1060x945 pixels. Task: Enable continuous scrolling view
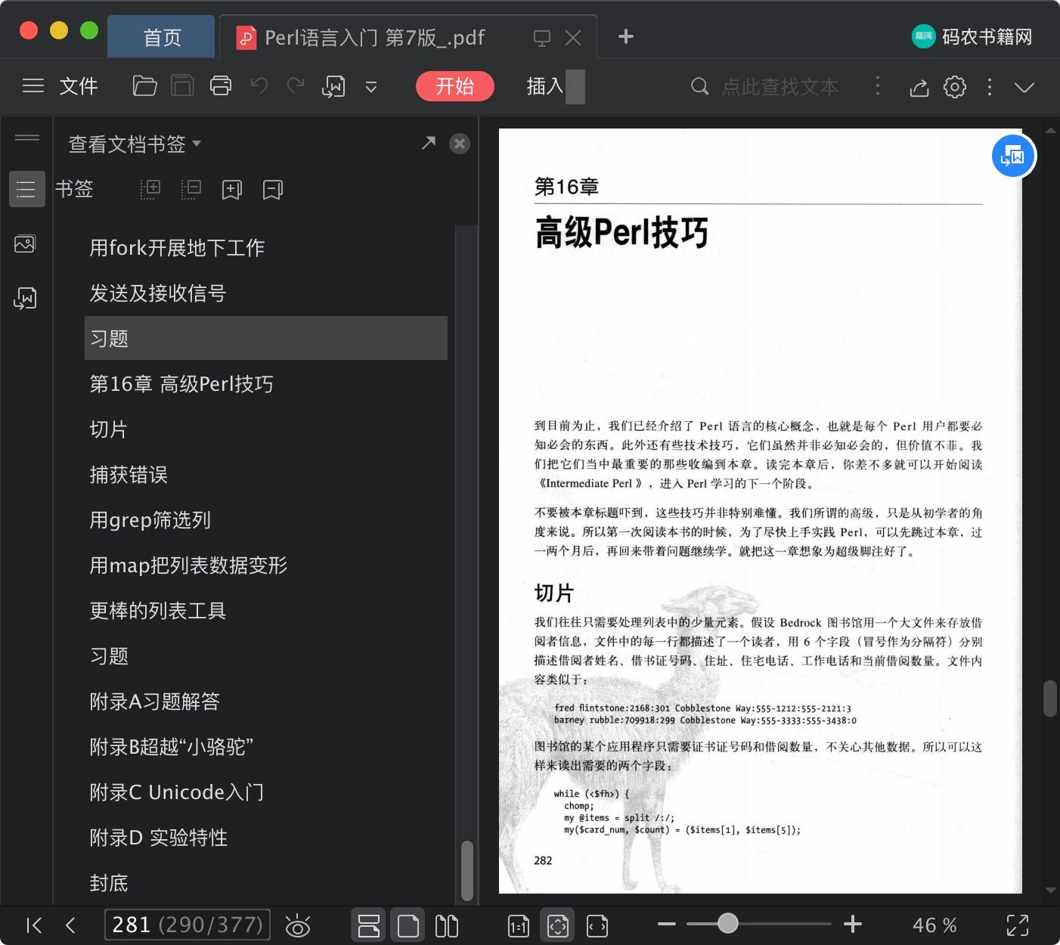pos(369,925)
